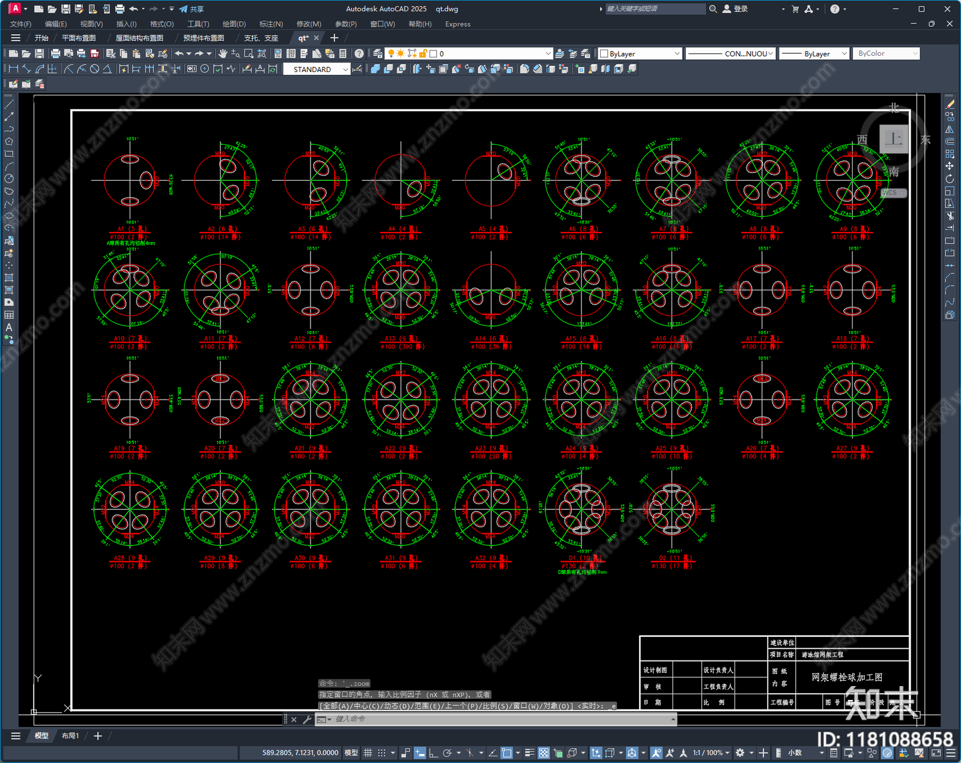961x763 pixels.
Task: Click the Plot printer icon in toolbar
Action: coord(55,53)
